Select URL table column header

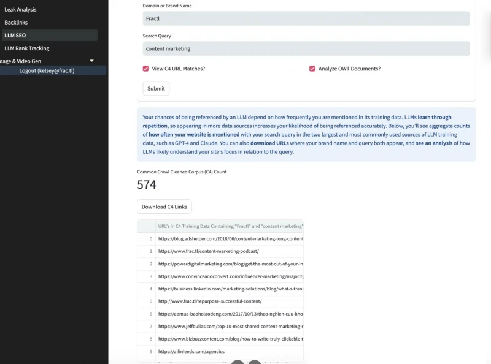230,226
